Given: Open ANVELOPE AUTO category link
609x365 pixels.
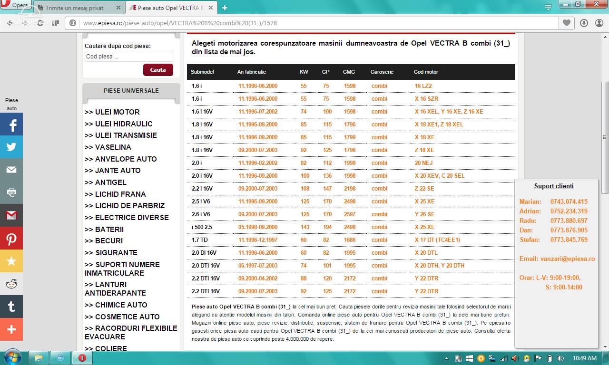Looking at the screenshot, I should (121, 159).
